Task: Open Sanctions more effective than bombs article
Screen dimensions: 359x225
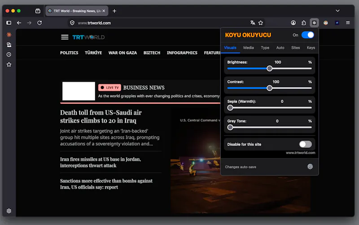Action: tap(106, 184)
